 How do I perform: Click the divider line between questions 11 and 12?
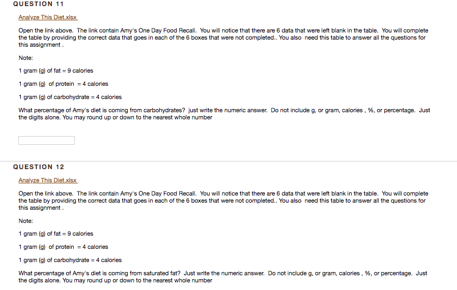pos(228,161)
